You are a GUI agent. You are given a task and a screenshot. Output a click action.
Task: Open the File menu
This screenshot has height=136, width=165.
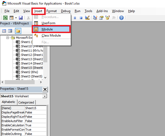tap(7, 11)
